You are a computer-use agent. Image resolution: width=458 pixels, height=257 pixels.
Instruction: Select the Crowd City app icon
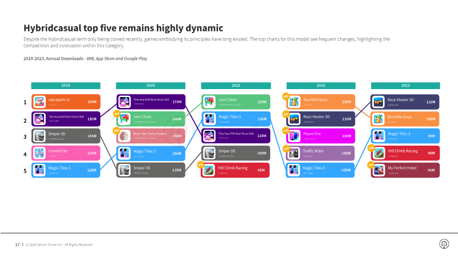click(x=39, y=153)
